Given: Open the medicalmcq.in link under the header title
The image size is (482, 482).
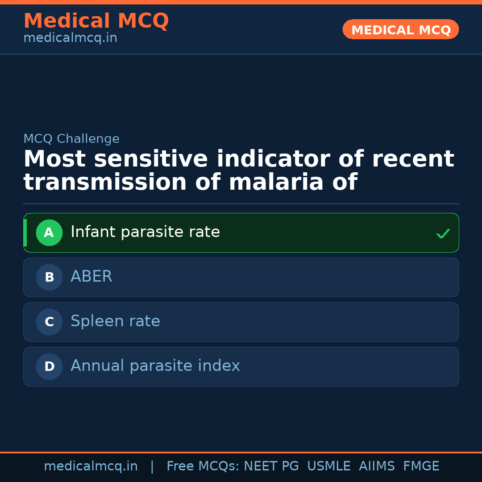Looking at the screenshot, I should (x=70, y=38).
